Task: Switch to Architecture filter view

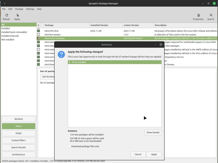Action: point(18,155)
